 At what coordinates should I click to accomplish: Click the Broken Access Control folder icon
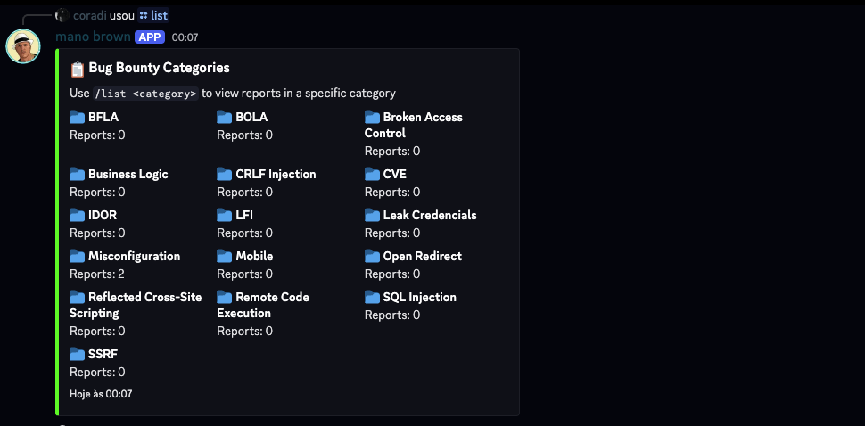click(x=373, y=117)
